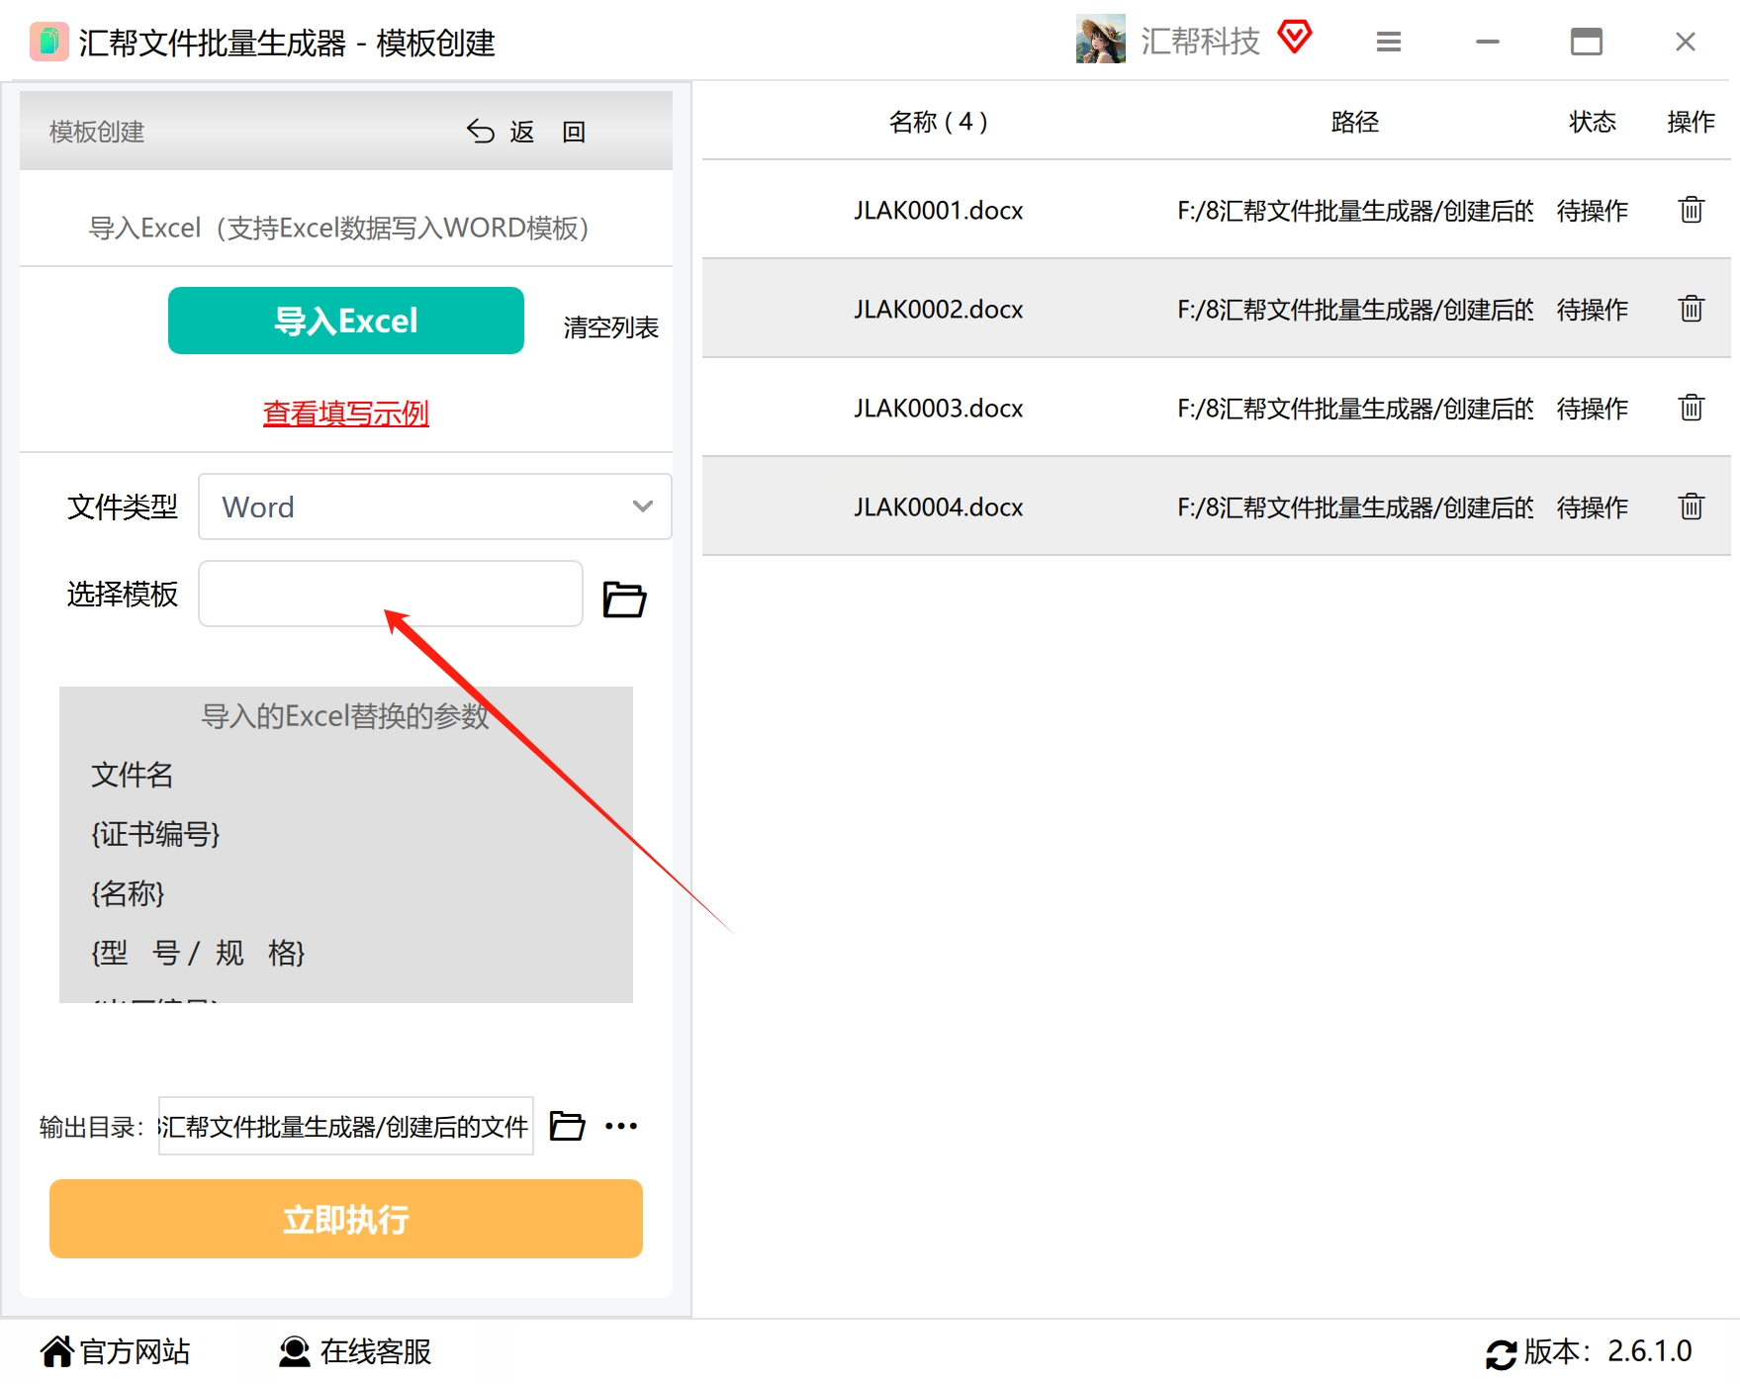
Task: Open the 官方网站 link
Action: (x=116, y=1351)
